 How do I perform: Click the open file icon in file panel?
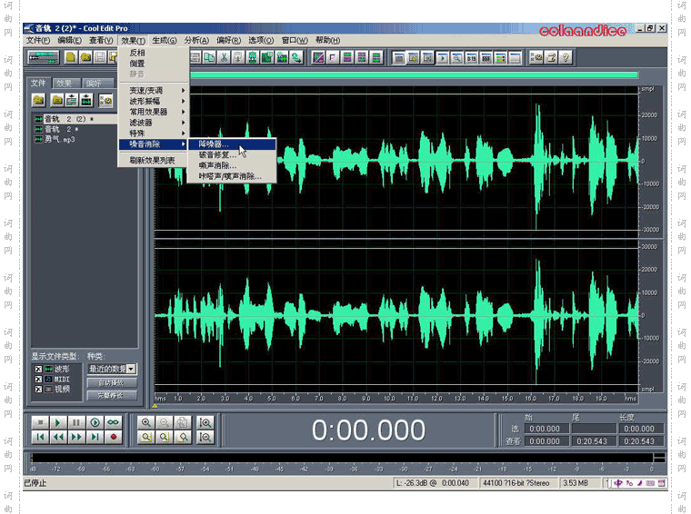(x=39, y=101)
